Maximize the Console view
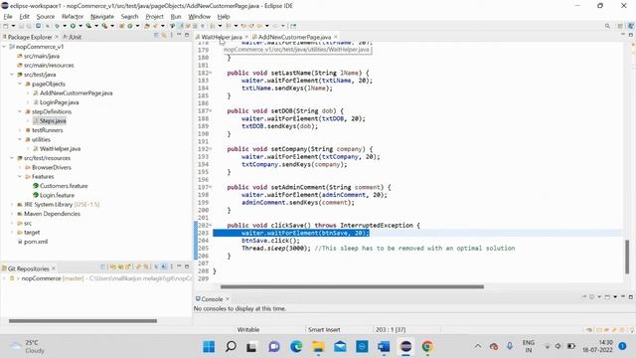 click(x=631, y=296)
